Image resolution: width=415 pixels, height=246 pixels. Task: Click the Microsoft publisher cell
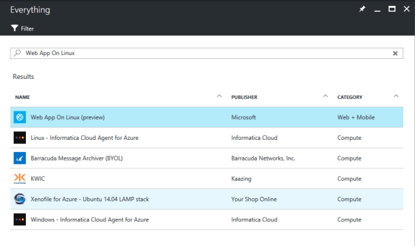(x=244, y=117)
